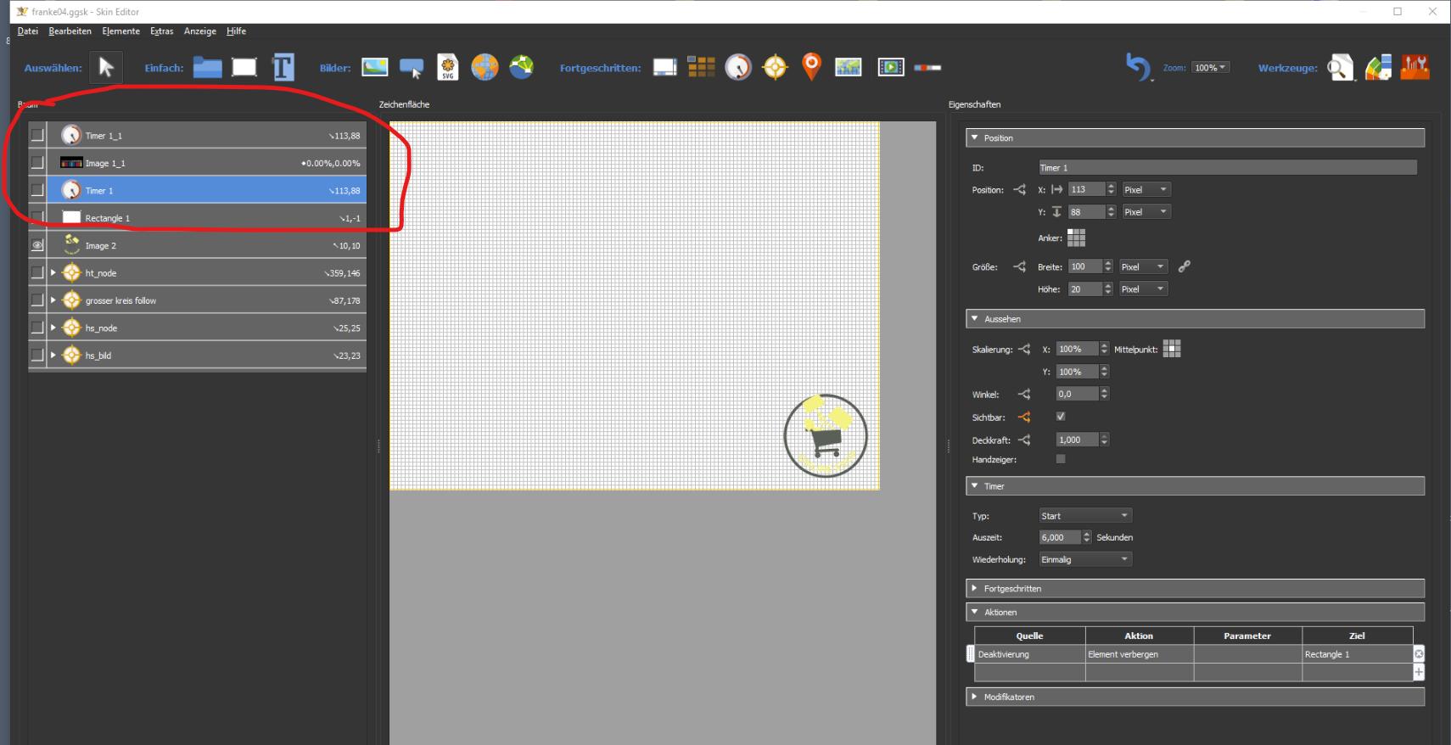Add a Cloner grid element
Image resolution: width=1451 pixels, height=745 pixels.
point(701,67)
